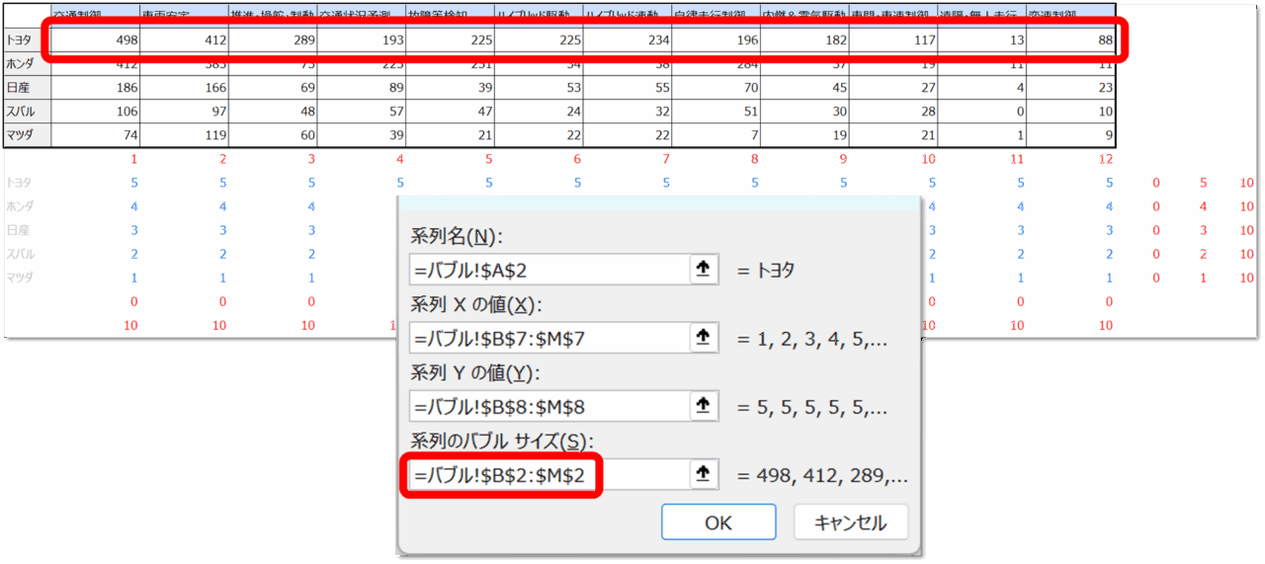The width and height of the screenshot is (1265, 564).
Task: Select cell 289 in the トヨタ row
Action: click(273, 40)
